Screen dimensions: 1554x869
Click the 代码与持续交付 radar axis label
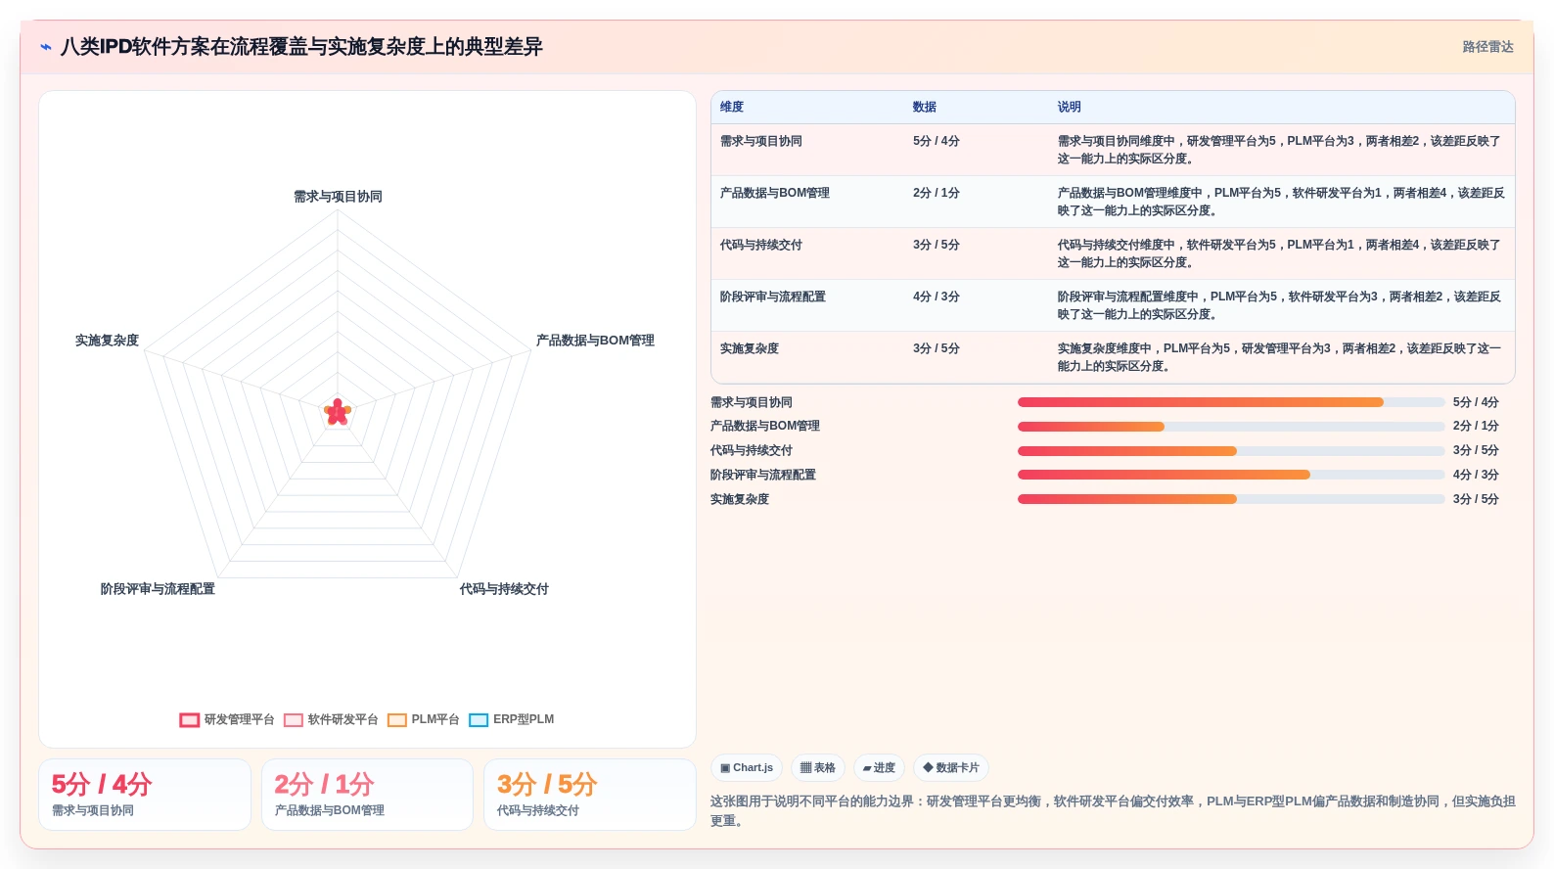click(504, 589)
